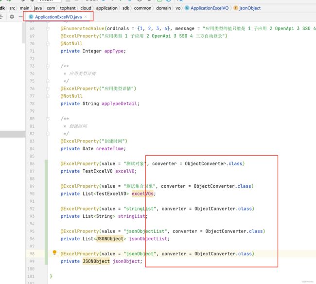This screenshot has height=284, width=316.
Task: Click the lightbulb quick-fix icon on line 98
Action: pos(54,252)
